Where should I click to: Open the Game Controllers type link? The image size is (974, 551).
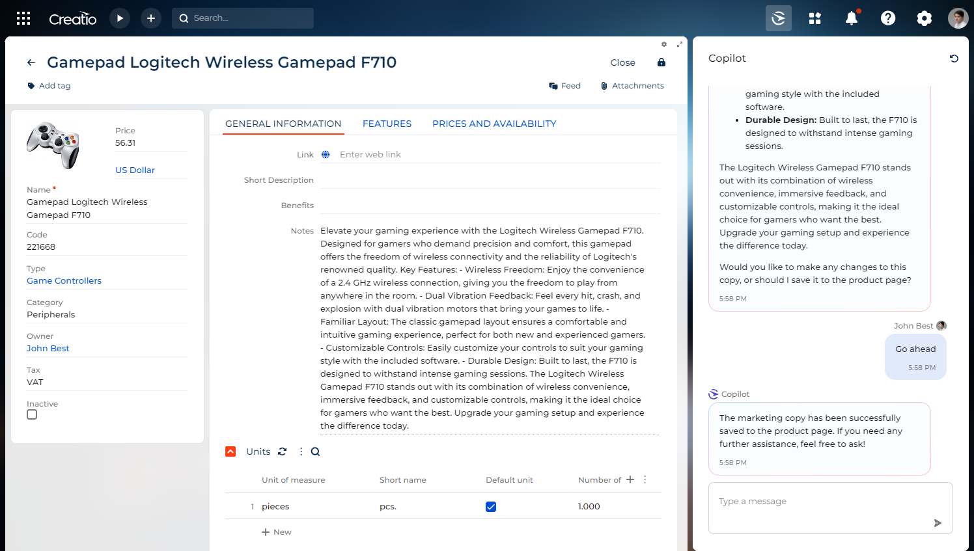click(64, 281)
